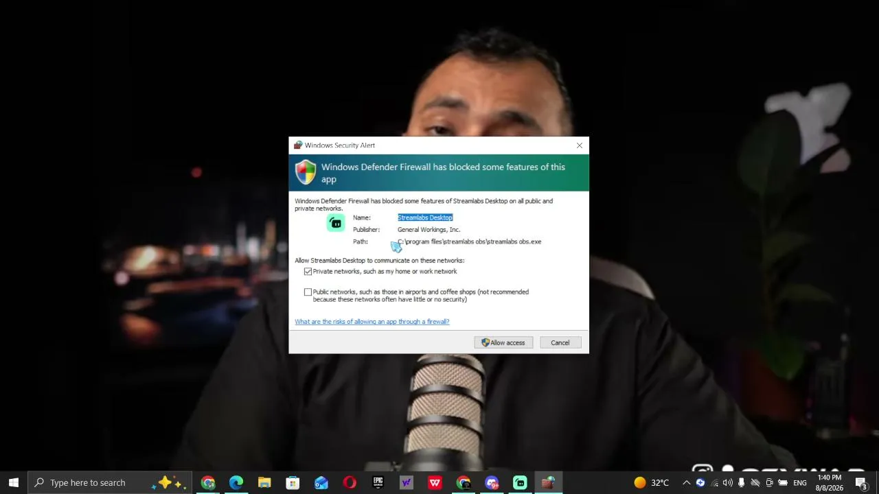
Task: Open the Wi-Fi network tray icon
Action: click(x=714, y=482)
